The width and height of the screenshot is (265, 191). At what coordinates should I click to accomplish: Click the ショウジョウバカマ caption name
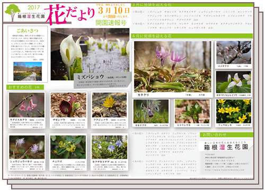[x=21, y=161]
